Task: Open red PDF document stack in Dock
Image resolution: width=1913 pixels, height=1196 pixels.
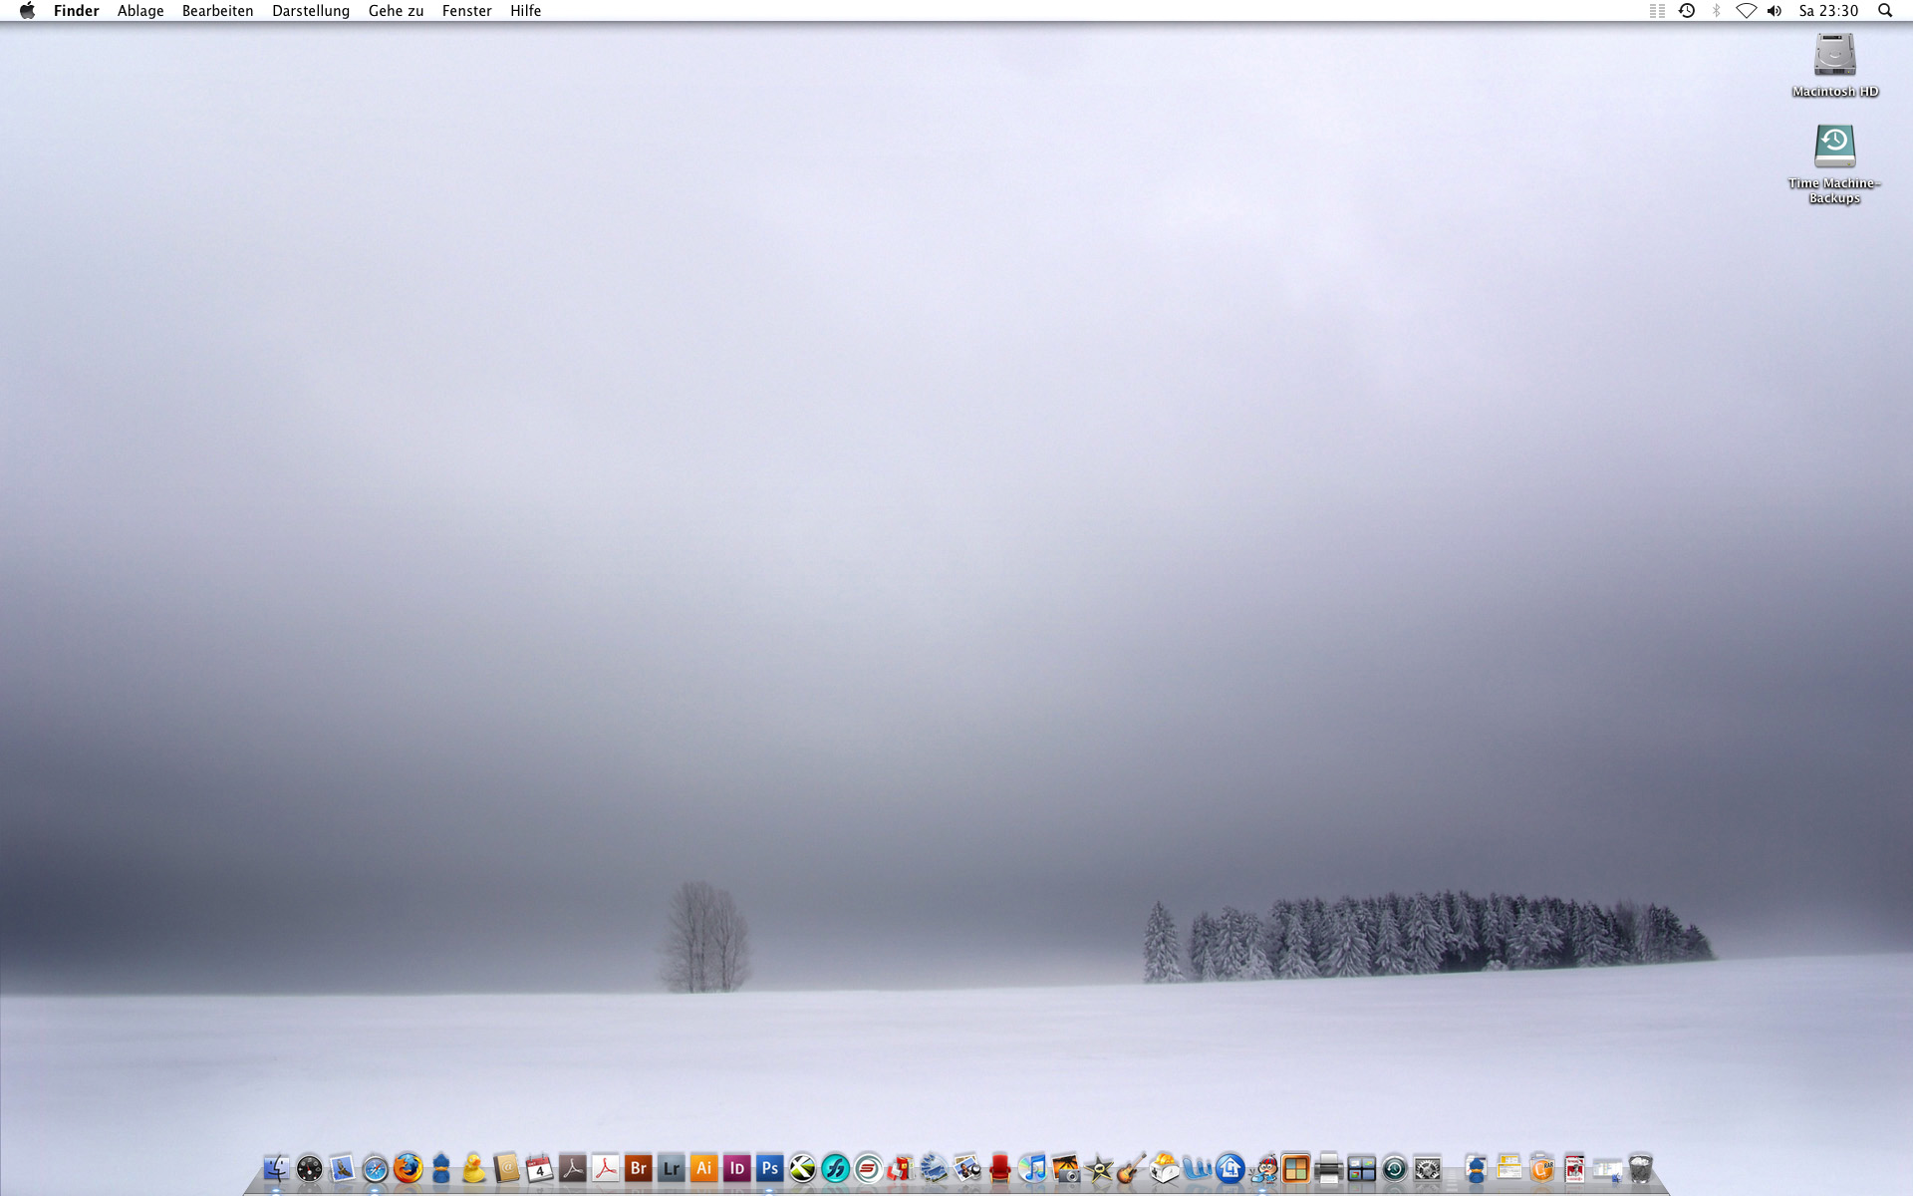Action: 1574,1168
